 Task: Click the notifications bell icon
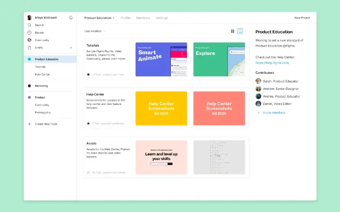coord(71,18)
